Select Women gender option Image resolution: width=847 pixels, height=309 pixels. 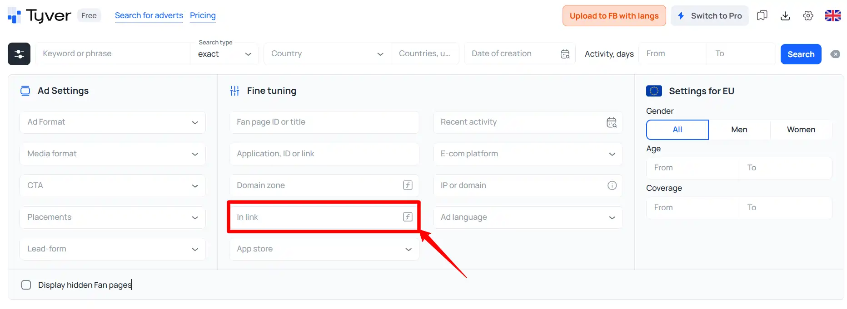coord(801,130)
